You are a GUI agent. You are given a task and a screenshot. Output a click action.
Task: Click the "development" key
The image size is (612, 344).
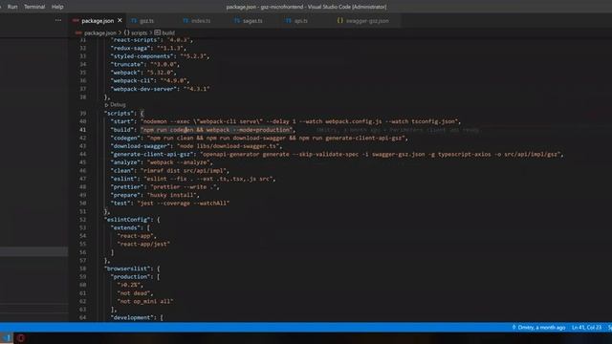132,317
